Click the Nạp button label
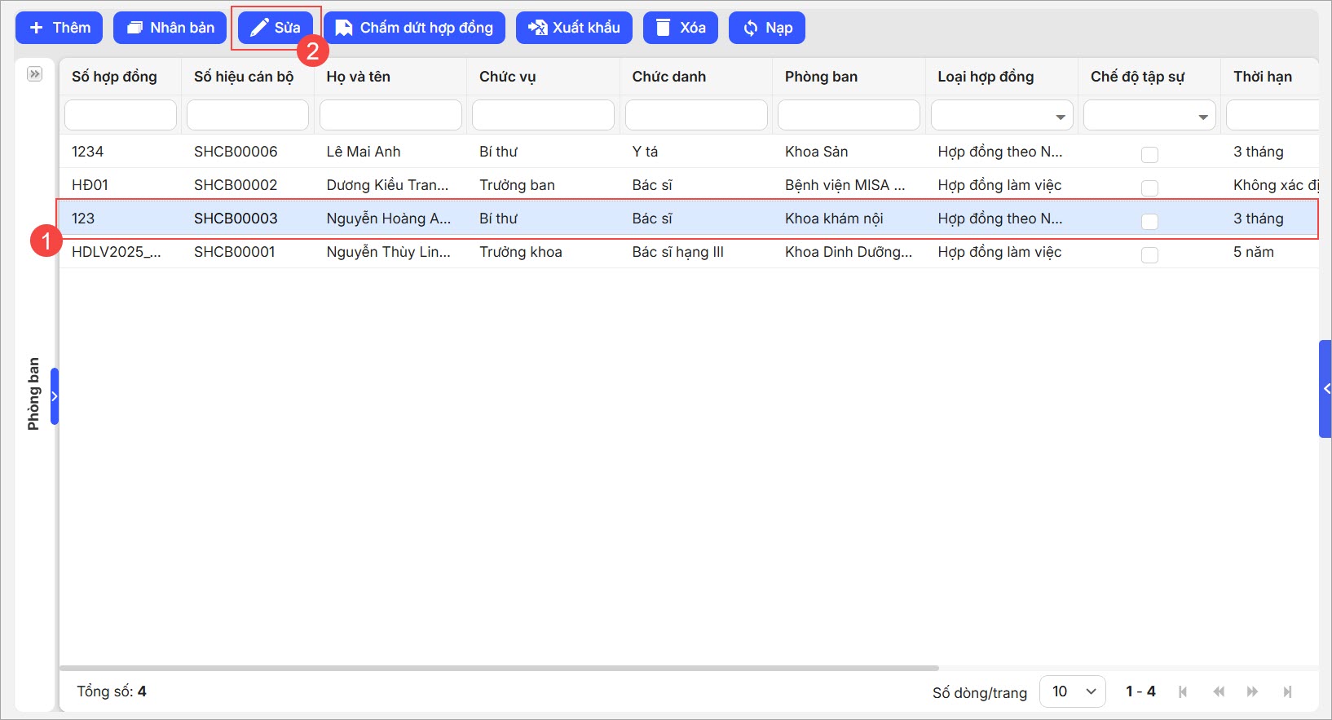The width and height of the screenshot is (1332, 720). tap(779, 29)
